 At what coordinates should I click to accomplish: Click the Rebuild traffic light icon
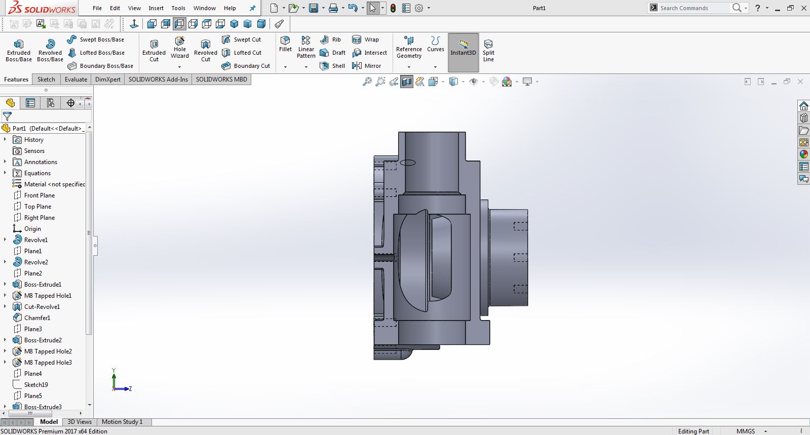coord(393,8)
